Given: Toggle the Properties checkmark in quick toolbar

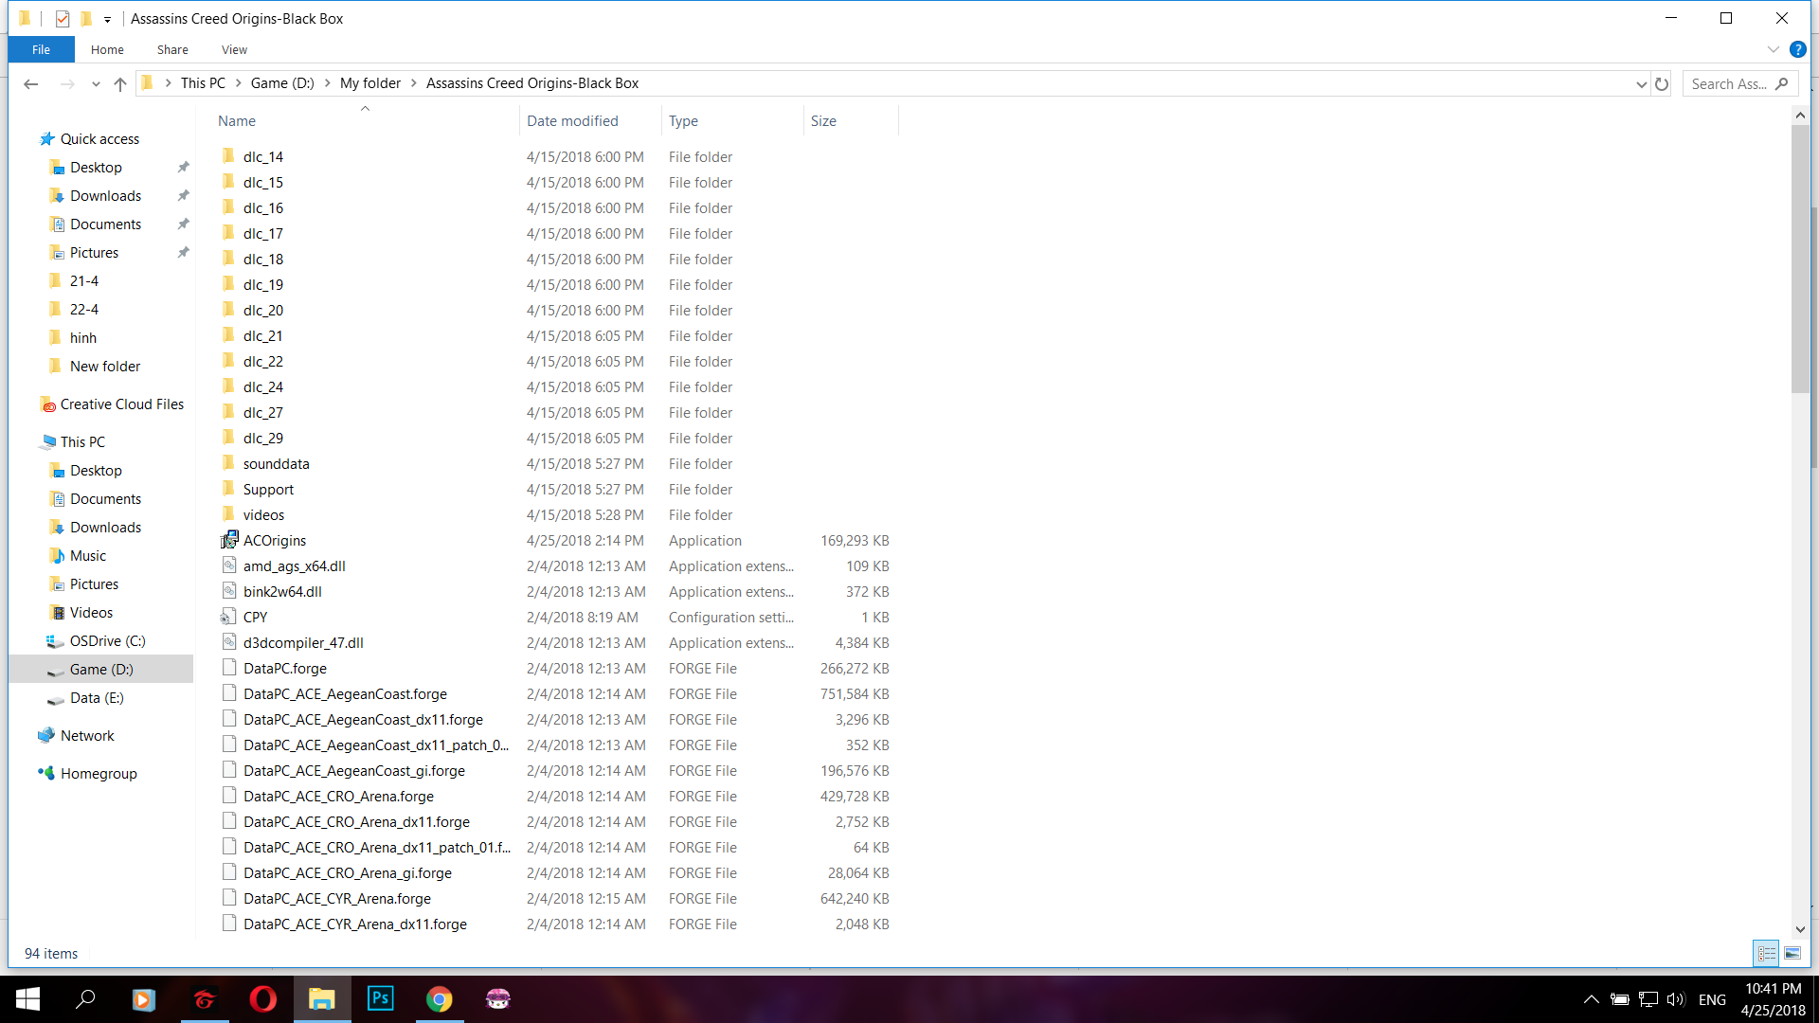Looking at the screenshot, I should tap(63, 18).
